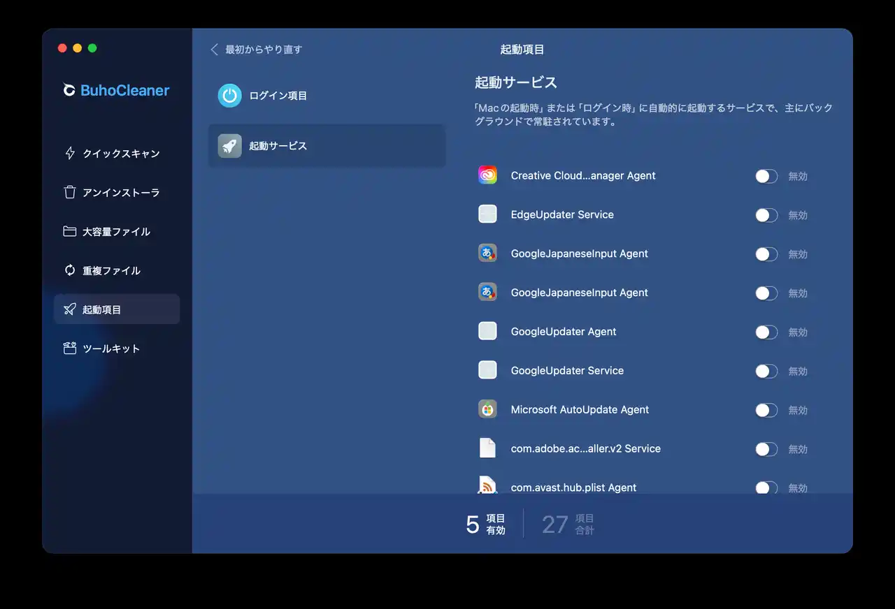
Task: Click the Login Items power icon
Action: pyautogui.click(x=229, y=96)
